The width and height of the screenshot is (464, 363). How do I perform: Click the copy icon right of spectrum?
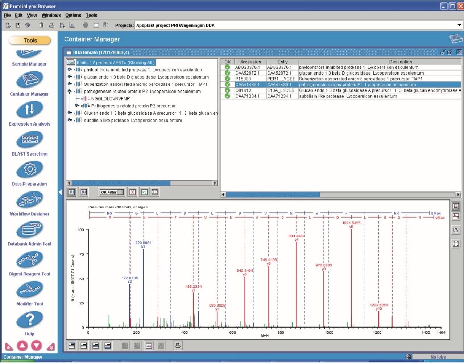(456, 230)
